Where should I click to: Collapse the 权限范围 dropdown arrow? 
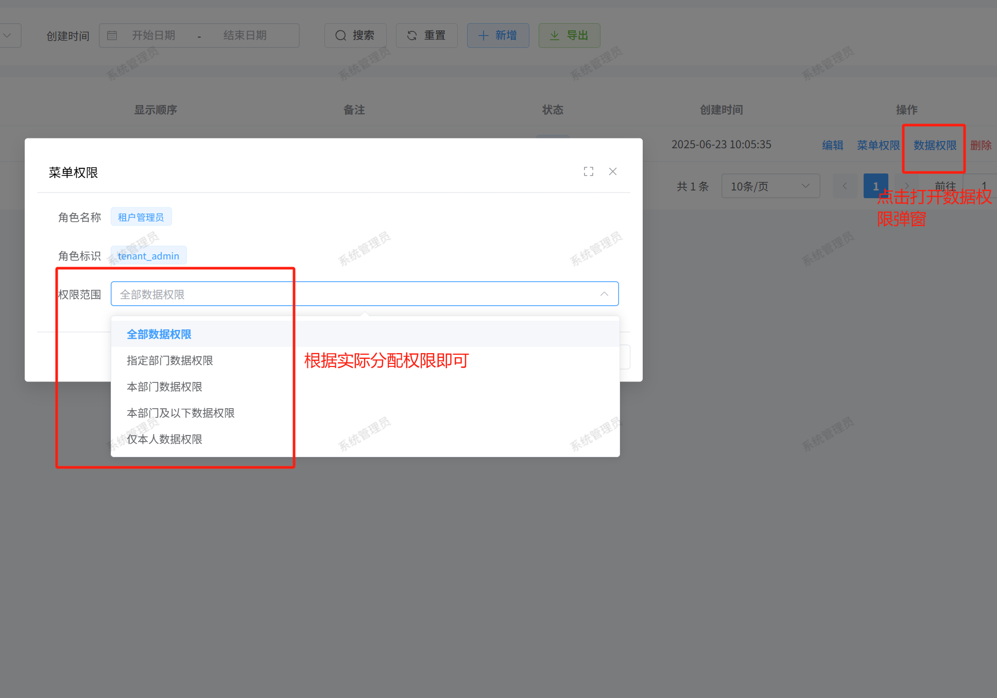point(604,294)
